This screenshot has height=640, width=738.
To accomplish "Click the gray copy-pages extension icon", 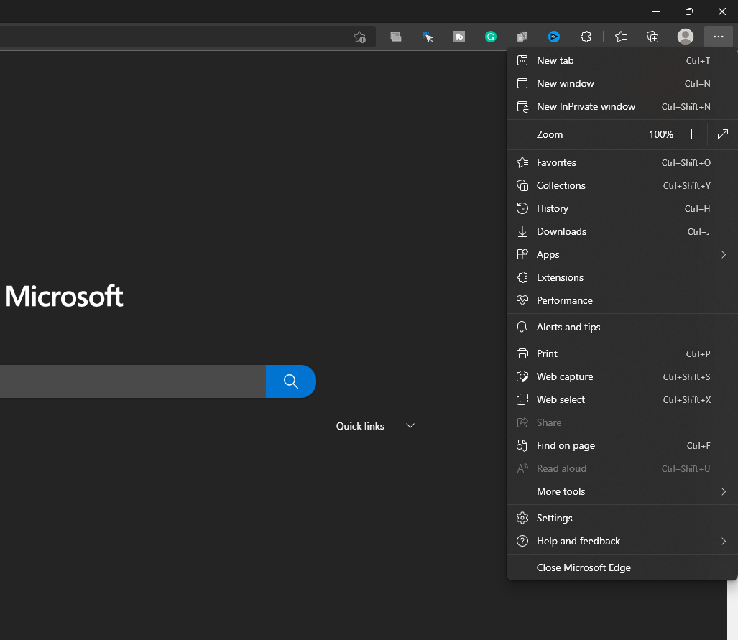I will [x=522, y=37].
